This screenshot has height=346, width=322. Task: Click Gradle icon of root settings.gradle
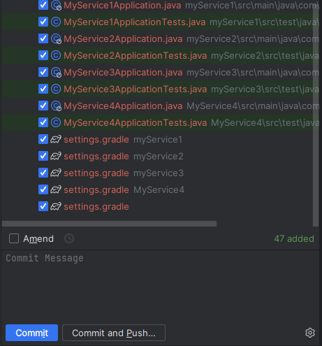[x=56, y=206]
